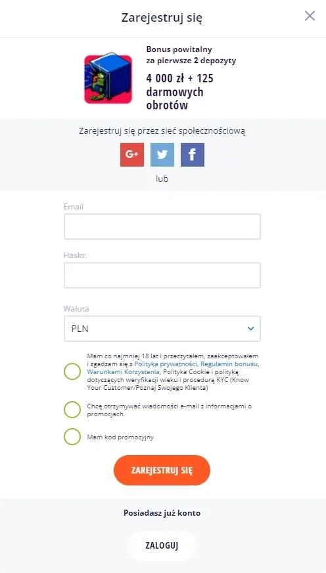Click the welcome bonus safe image
This screenshot has width=326, height=573.
tap(108, 78)
